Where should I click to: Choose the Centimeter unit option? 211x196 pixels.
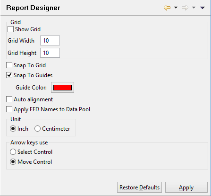point(37,129)
